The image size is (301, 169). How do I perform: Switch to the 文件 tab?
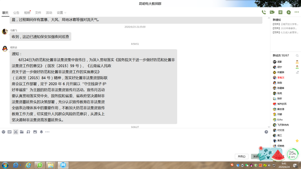coord(38,12)
